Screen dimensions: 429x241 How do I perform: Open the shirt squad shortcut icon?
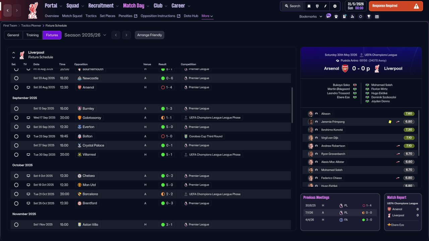[336, 16]
